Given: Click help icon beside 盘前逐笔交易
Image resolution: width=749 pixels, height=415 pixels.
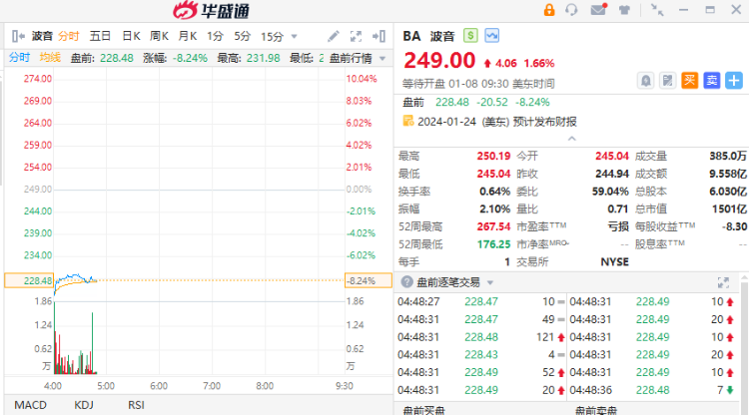Looking at the screenshot, I should coord(407,282).
